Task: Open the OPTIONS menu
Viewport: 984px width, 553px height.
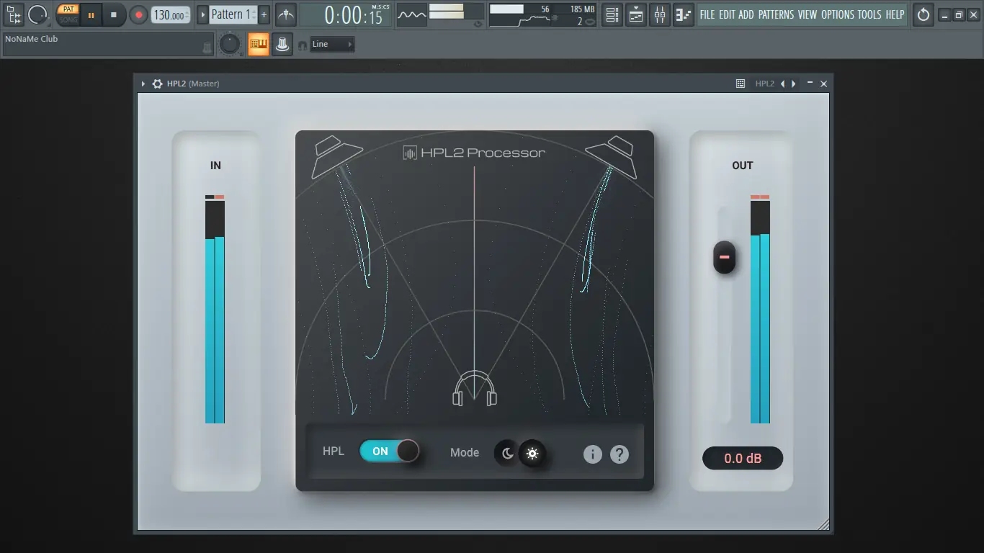Action: click(838, 14)
